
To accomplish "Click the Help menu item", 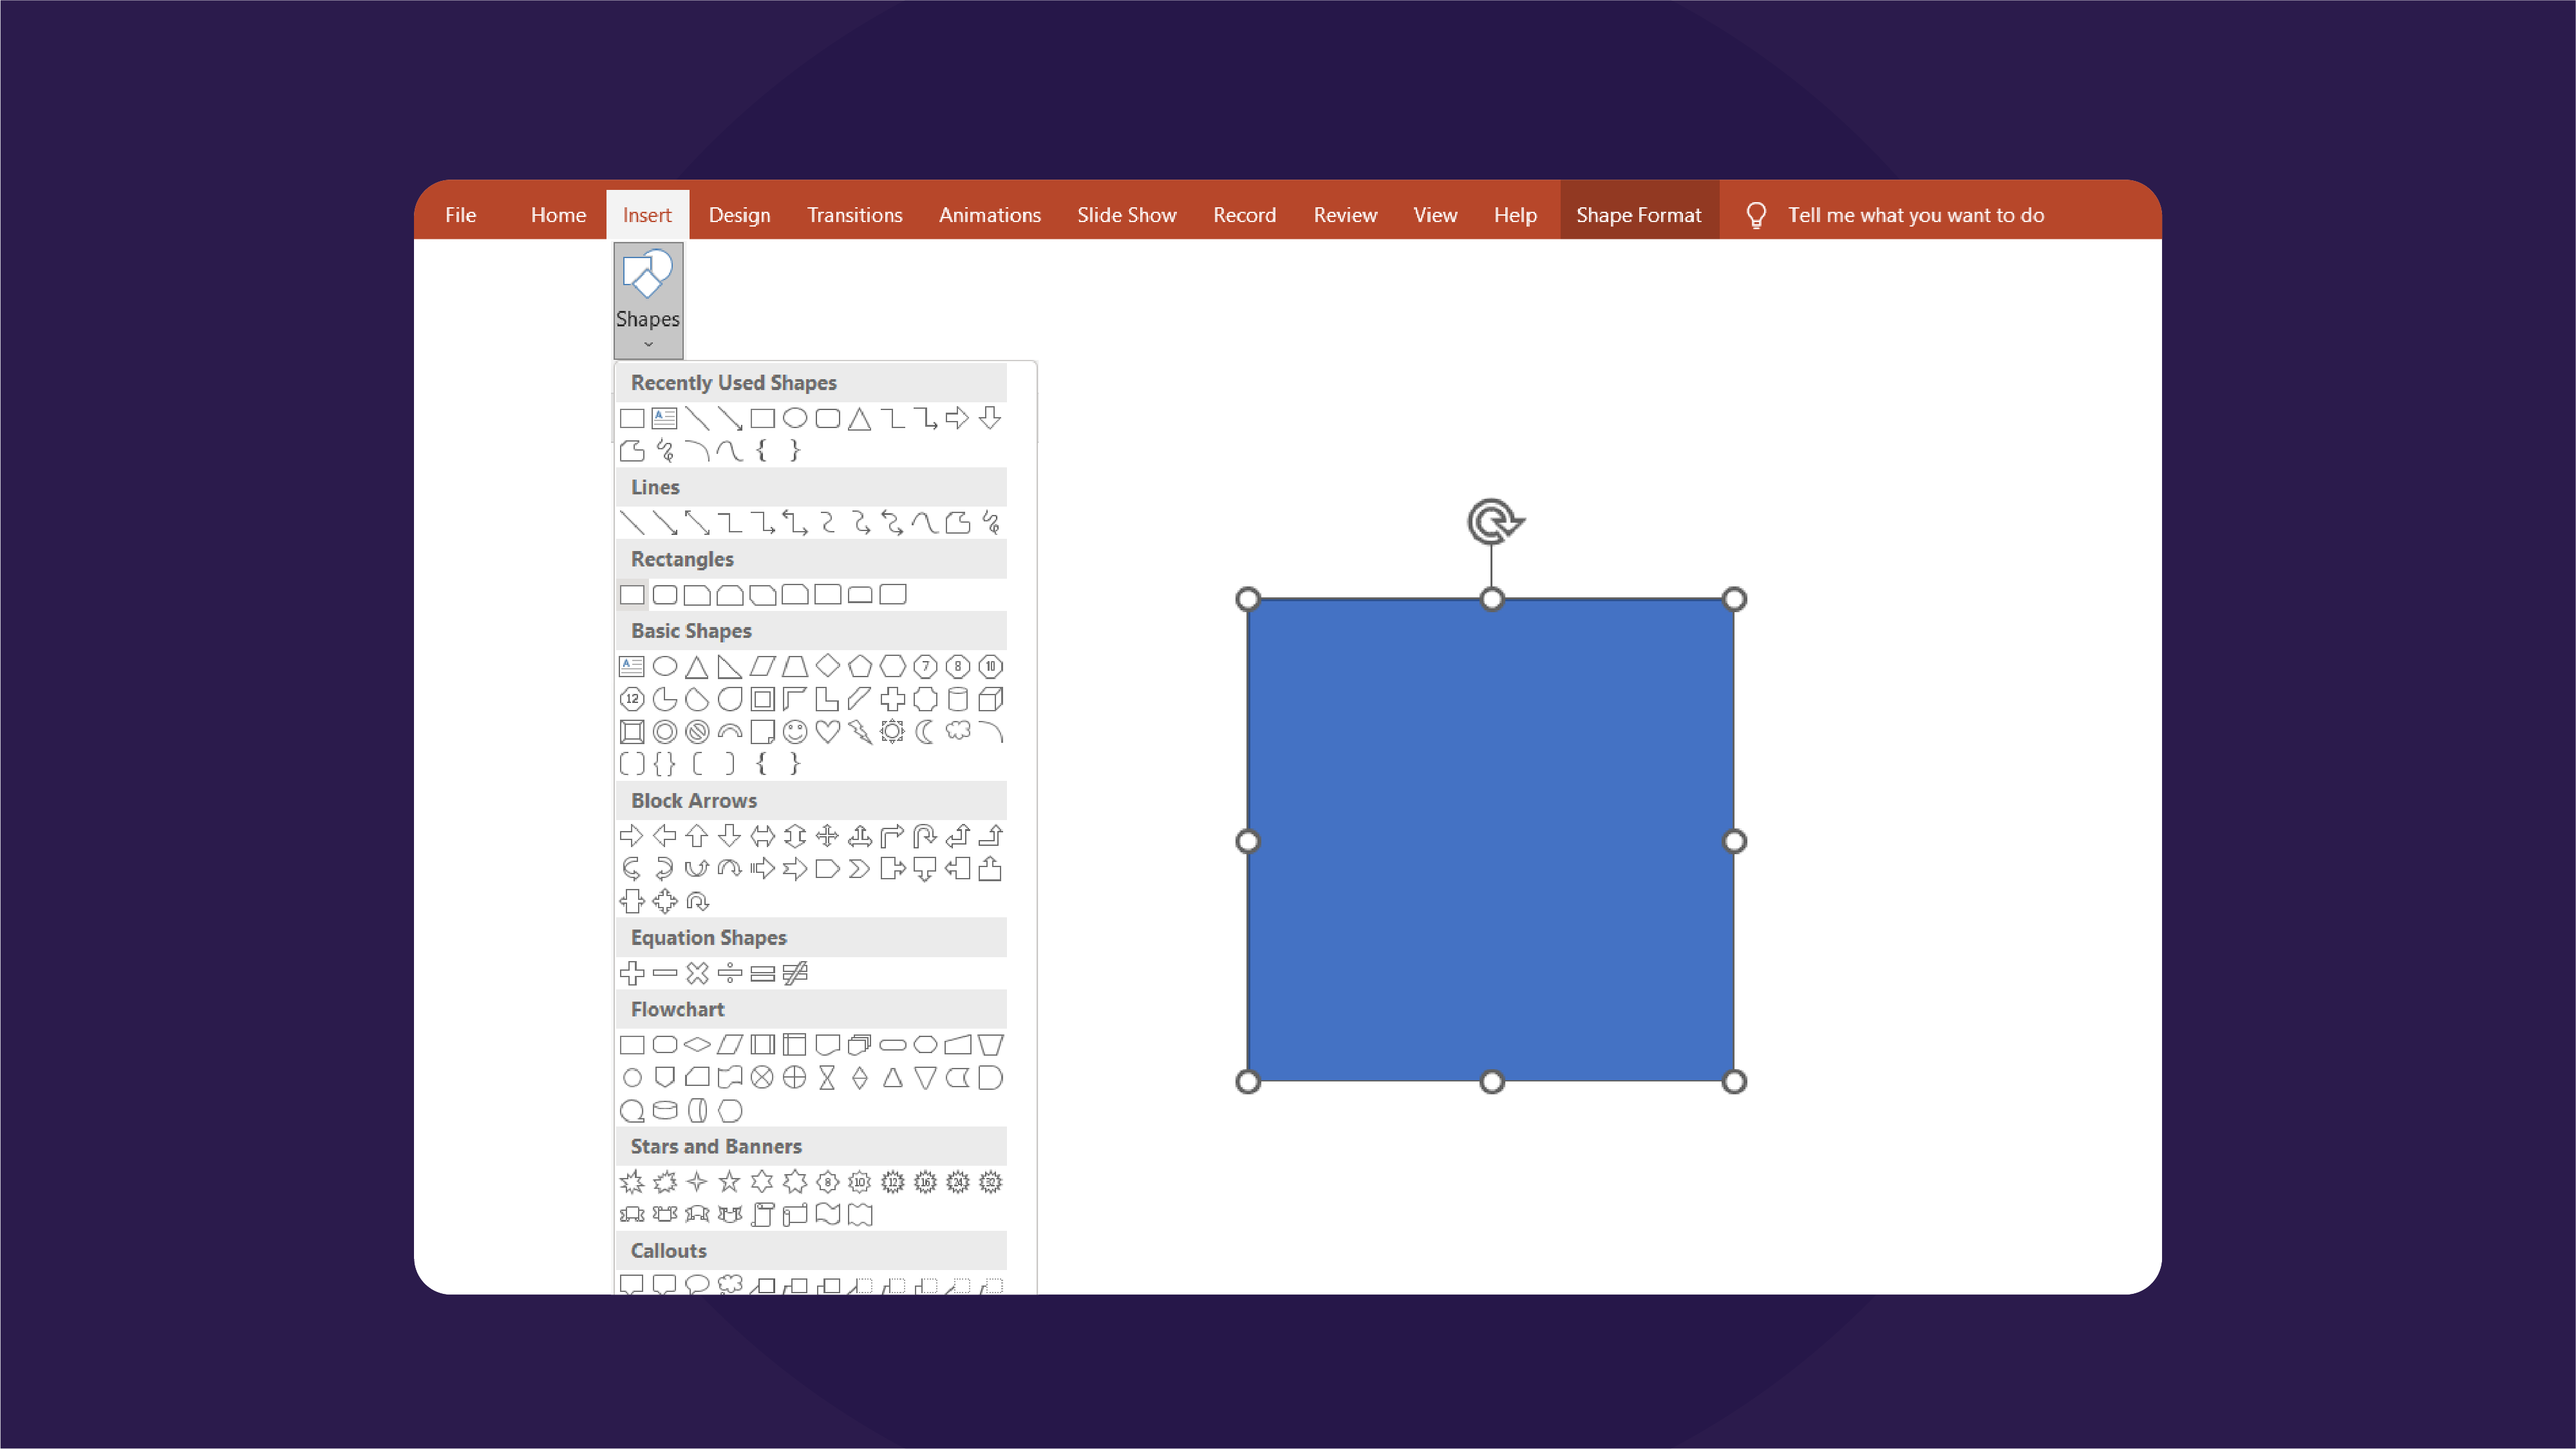I will (1514, 214).
